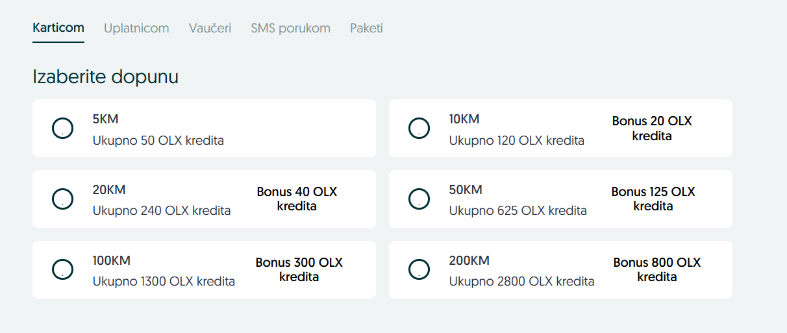Click the '10KM' amount label

coord(464,119)
